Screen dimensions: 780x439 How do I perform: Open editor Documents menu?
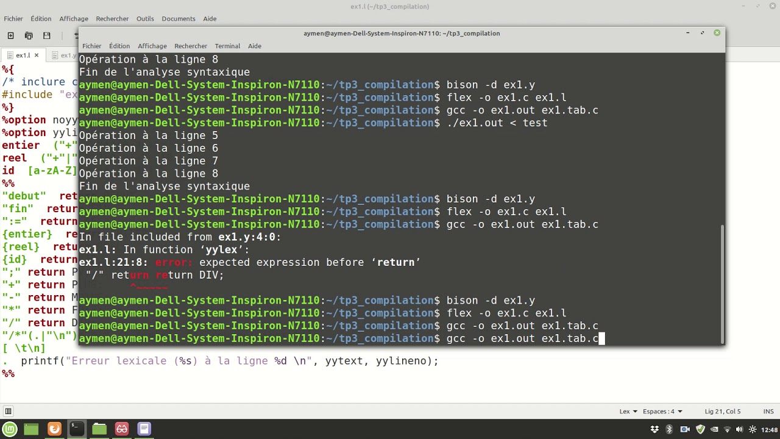tap(179, 19)
